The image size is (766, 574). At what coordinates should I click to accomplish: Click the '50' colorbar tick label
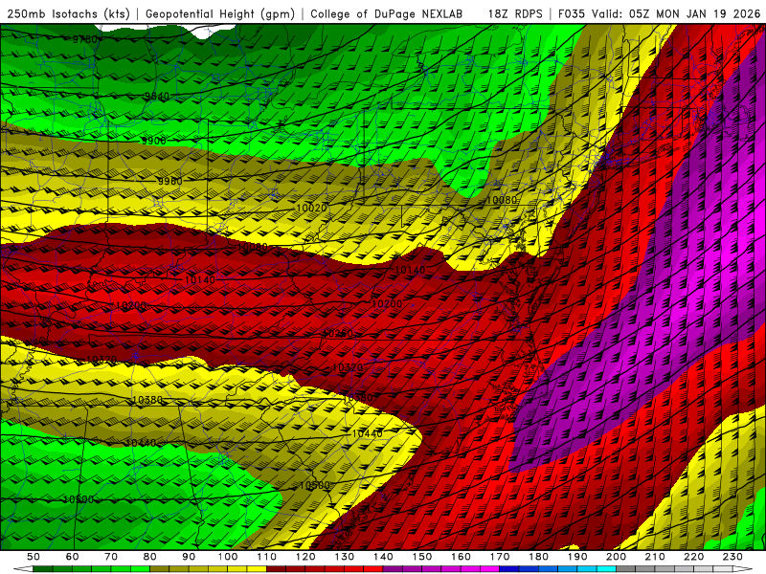tap(34, 557)
